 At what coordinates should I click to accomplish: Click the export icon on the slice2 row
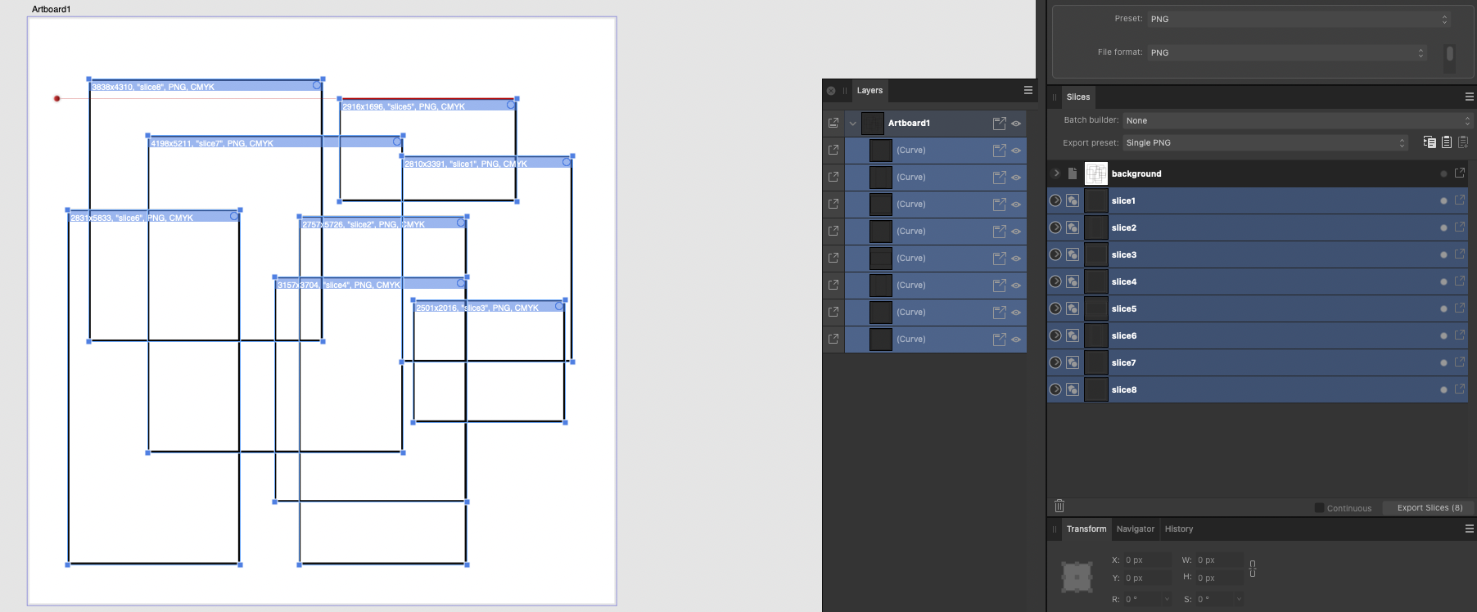1460,227
